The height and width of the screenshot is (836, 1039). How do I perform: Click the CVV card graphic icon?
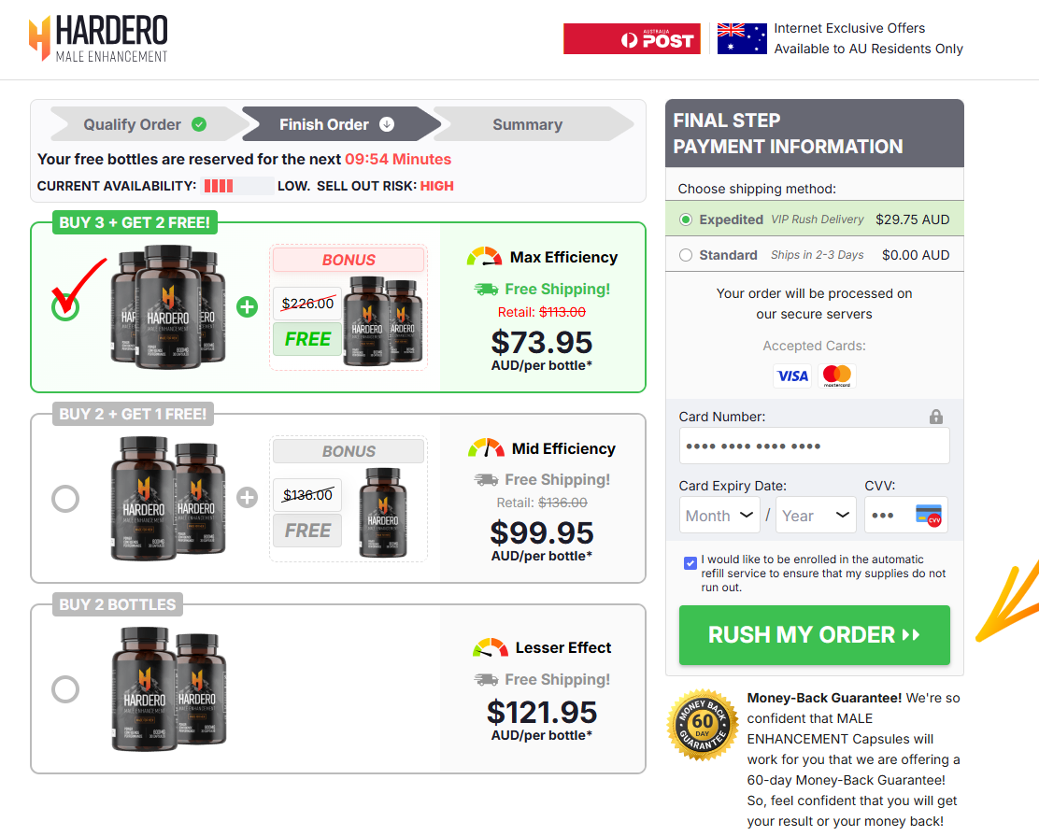click(931, 515)
